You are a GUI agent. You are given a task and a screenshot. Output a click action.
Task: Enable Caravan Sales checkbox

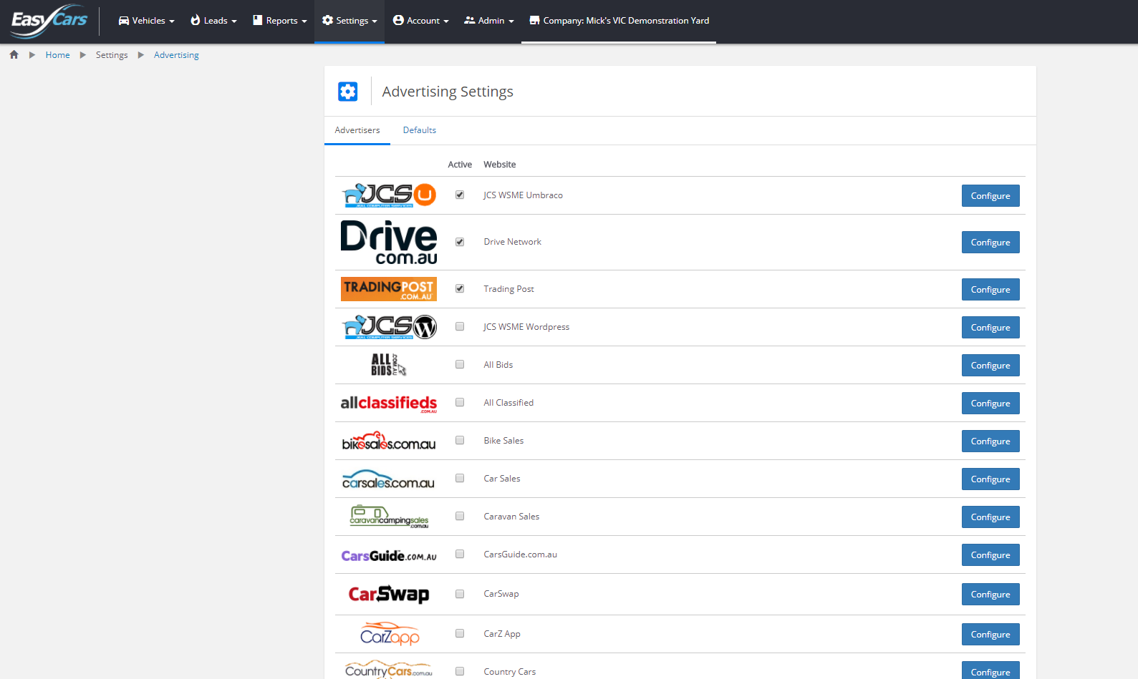tap(460, 516)
